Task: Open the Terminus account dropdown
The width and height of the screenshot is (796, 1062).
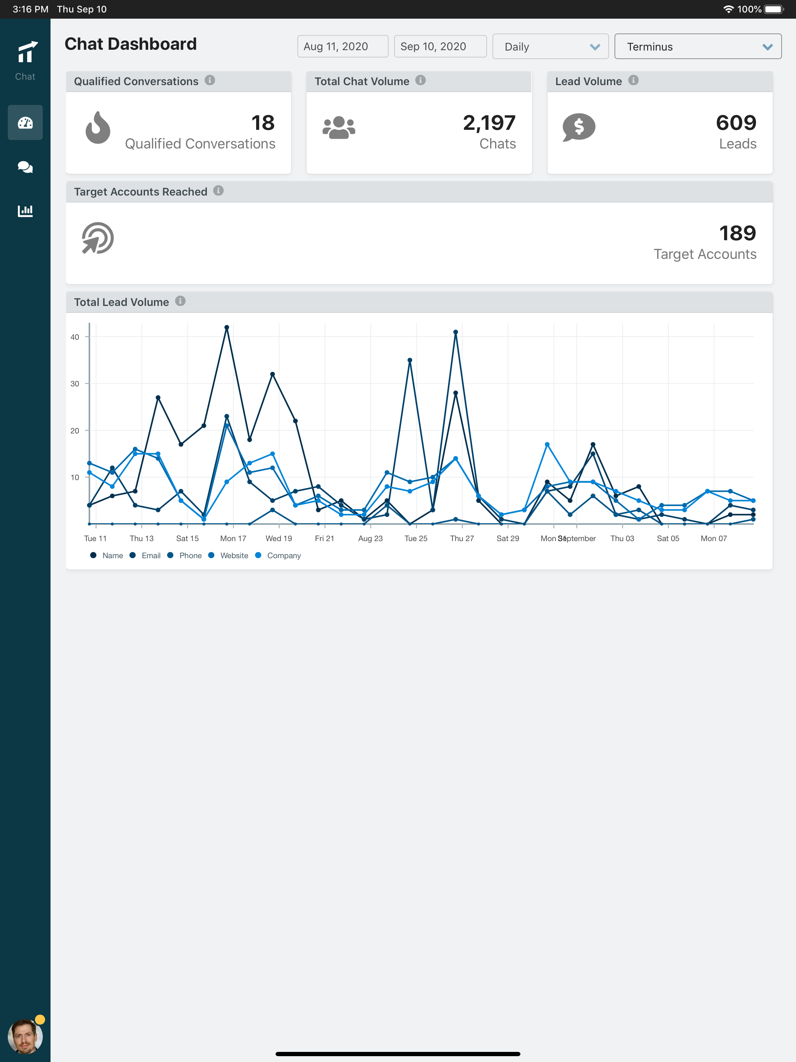Action: [698, 47]
